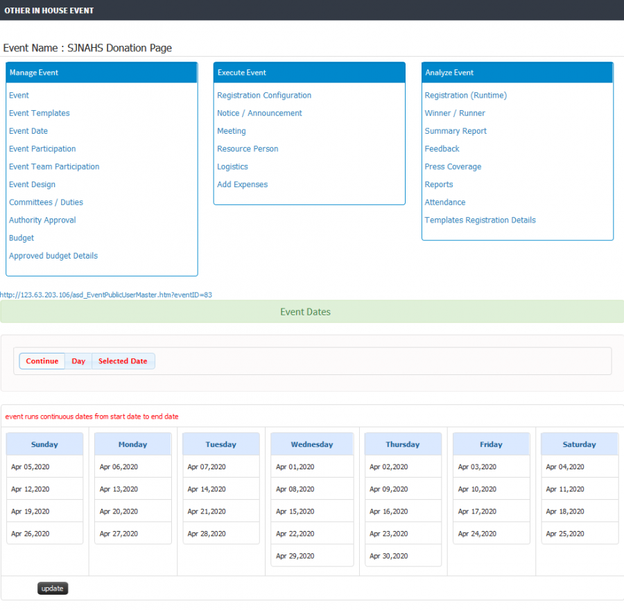
Task: Open Winner / Runner link
Action: pyautogui.click(x=454, y=114)
